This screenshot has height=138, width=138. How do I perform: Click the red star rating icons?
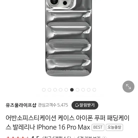tap(17, 137)
